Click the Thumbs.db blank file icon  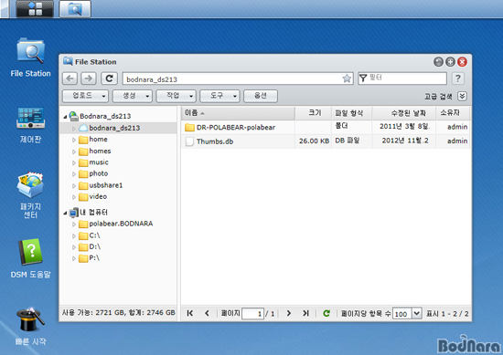[x=189, y=141]
